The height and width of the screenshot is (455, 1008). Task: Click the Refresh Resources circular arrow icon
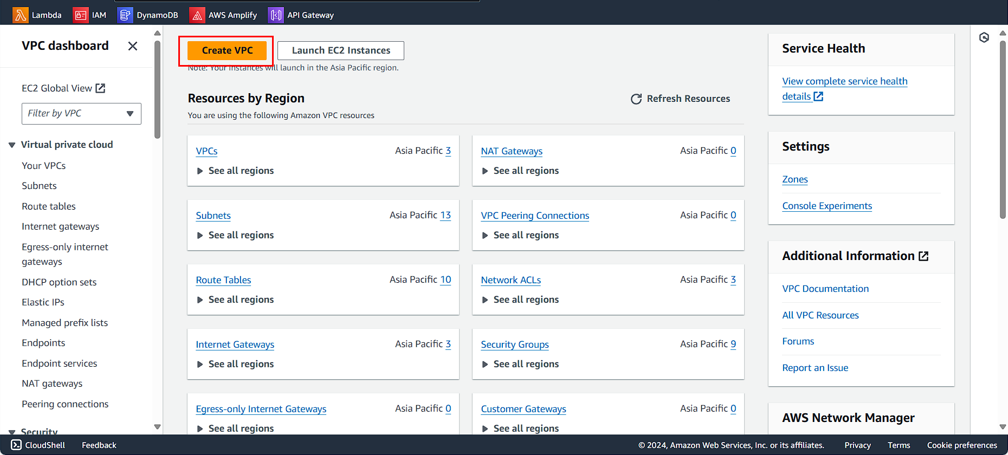click(636, 99)
